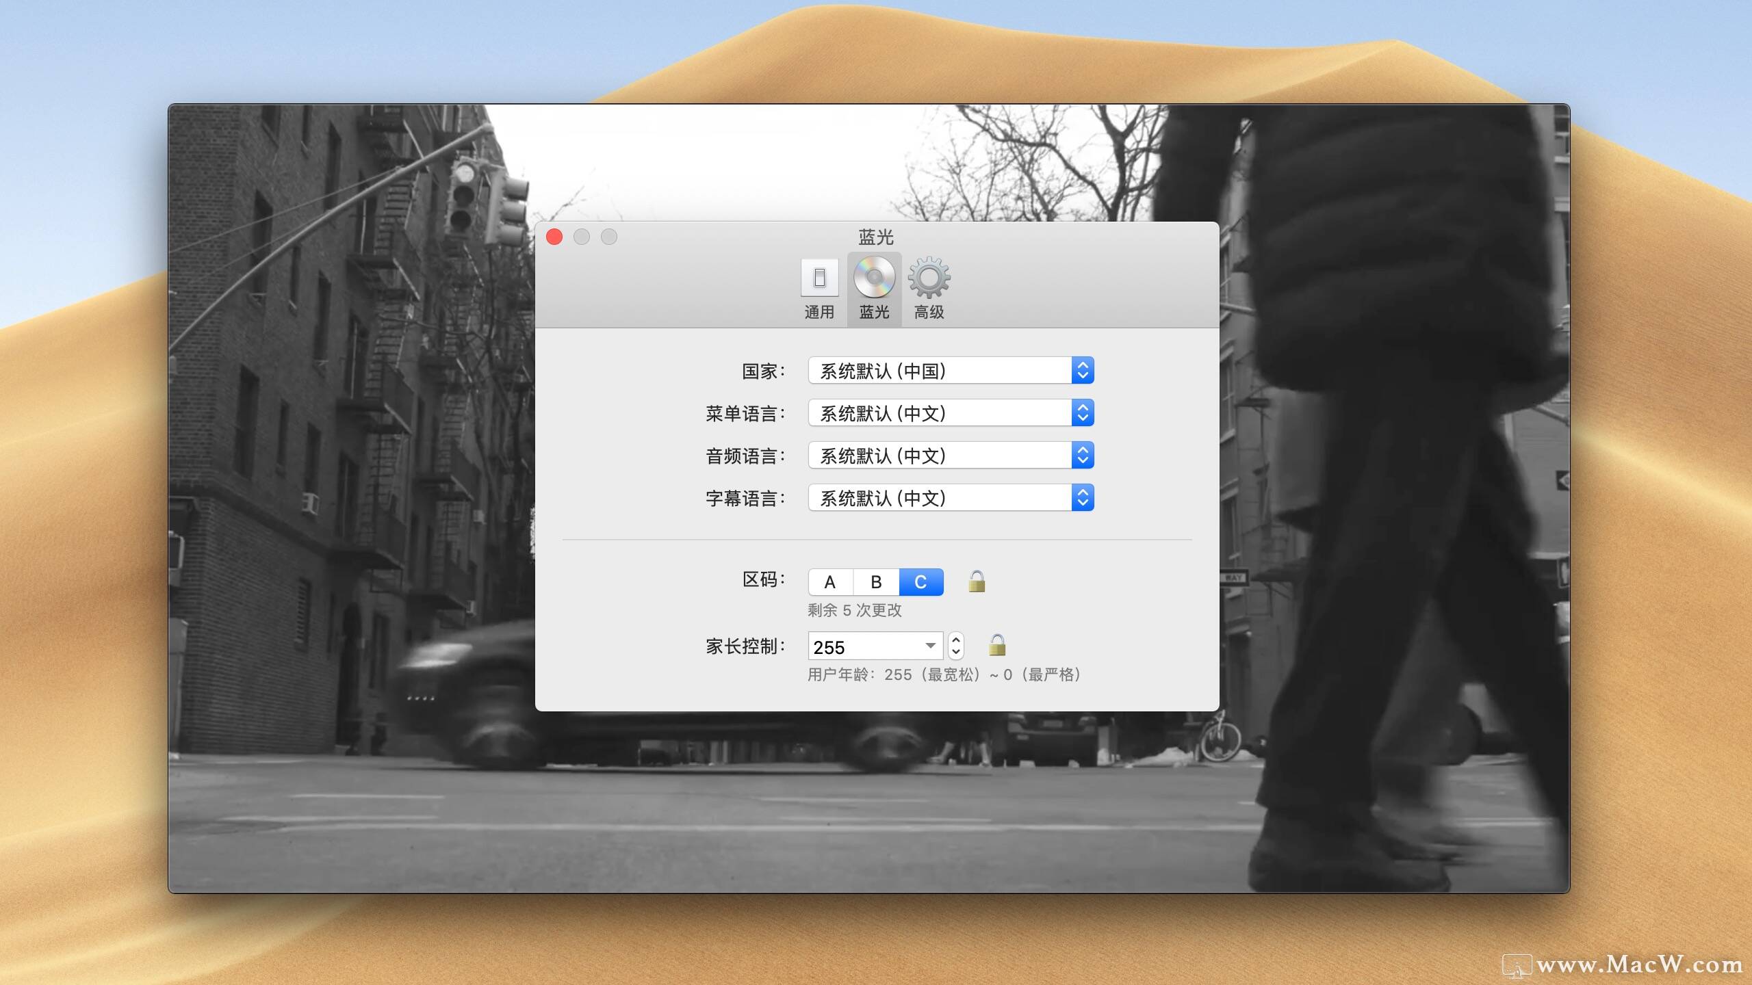Click the 剩余 5 次更改 text

(x=853, y=611)
